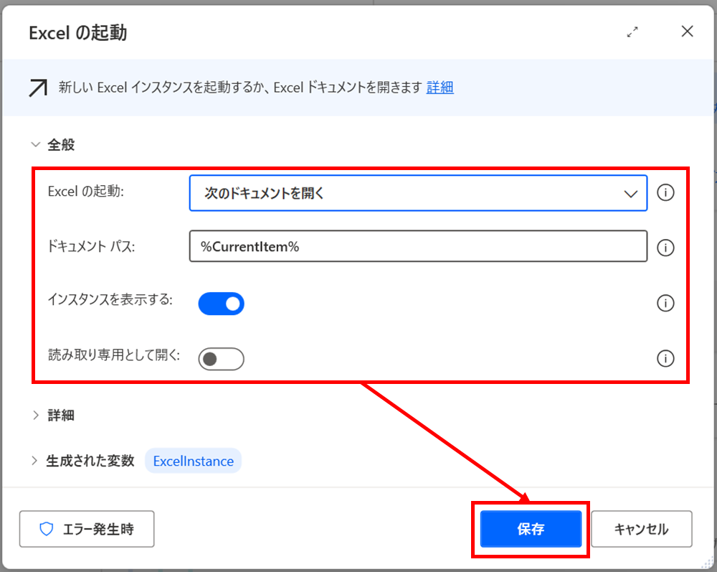Screen dimensions: 717x572
Task: Expand the 生成された変数 section
Action: pos(34,460)
